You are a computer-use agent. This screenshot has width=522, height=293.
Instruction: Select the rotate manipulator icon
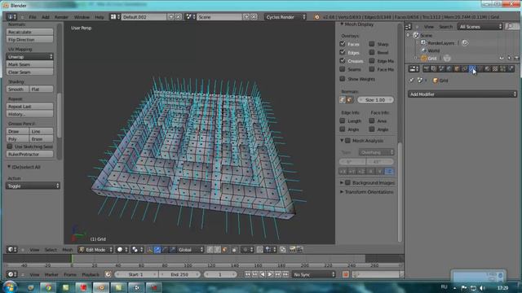(165, 250)
